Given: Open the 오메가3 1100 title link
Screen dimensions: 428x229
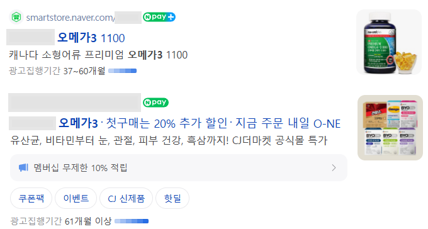Looking at the screenshot, I should coord(91,38).
